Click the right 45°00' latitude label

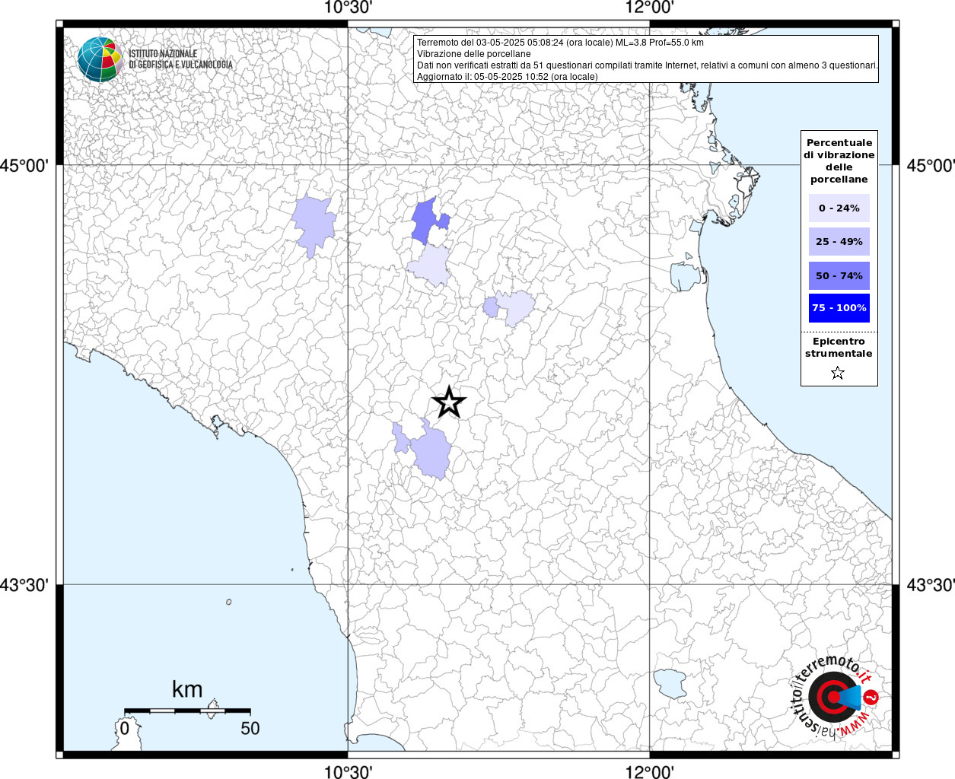pos(930,165)
